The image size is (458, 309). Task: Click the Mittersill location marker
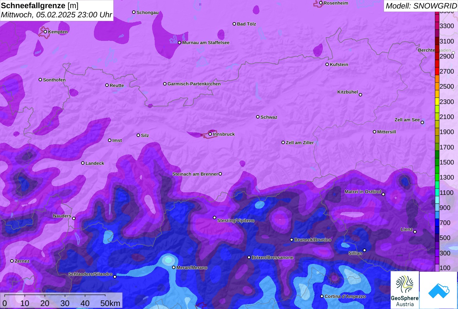pos(375,132)
